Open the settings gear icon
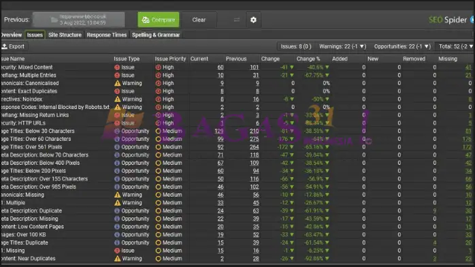The image size is (475, 267). pos(253,20)
